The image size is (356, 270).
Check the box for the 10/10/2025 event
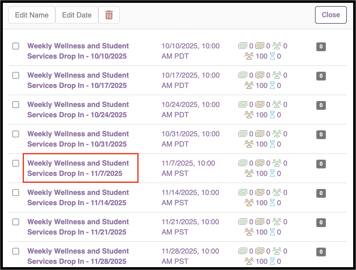(x=16, y=46)
